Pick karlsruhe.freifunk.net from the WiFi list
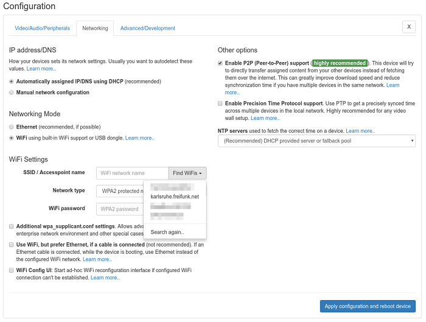This screenshot has width=426, height=322. point(175,196)
